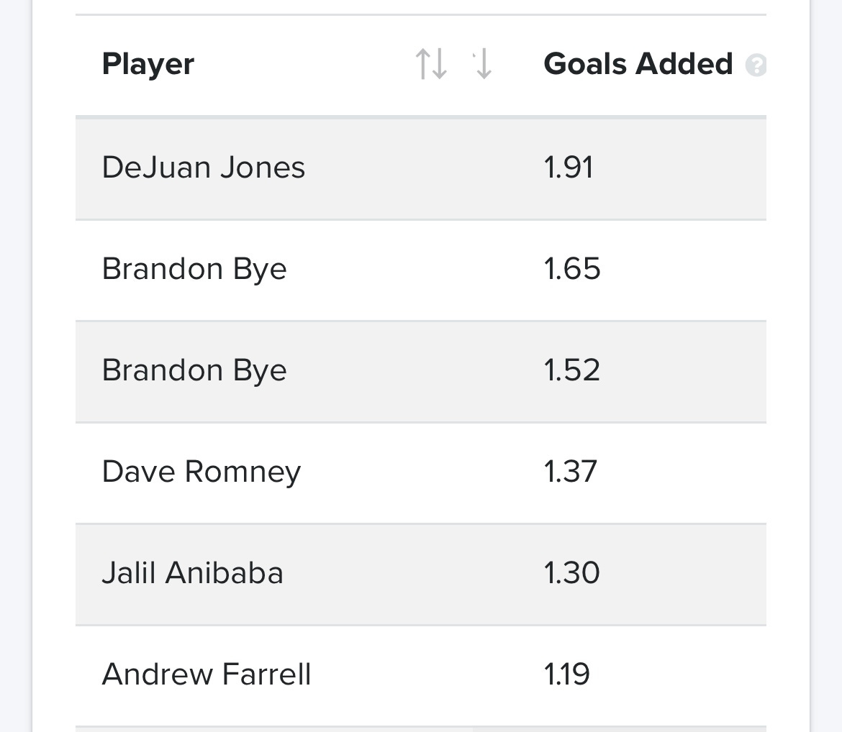Click the Dave Romney player name

[x=202, y=472]
